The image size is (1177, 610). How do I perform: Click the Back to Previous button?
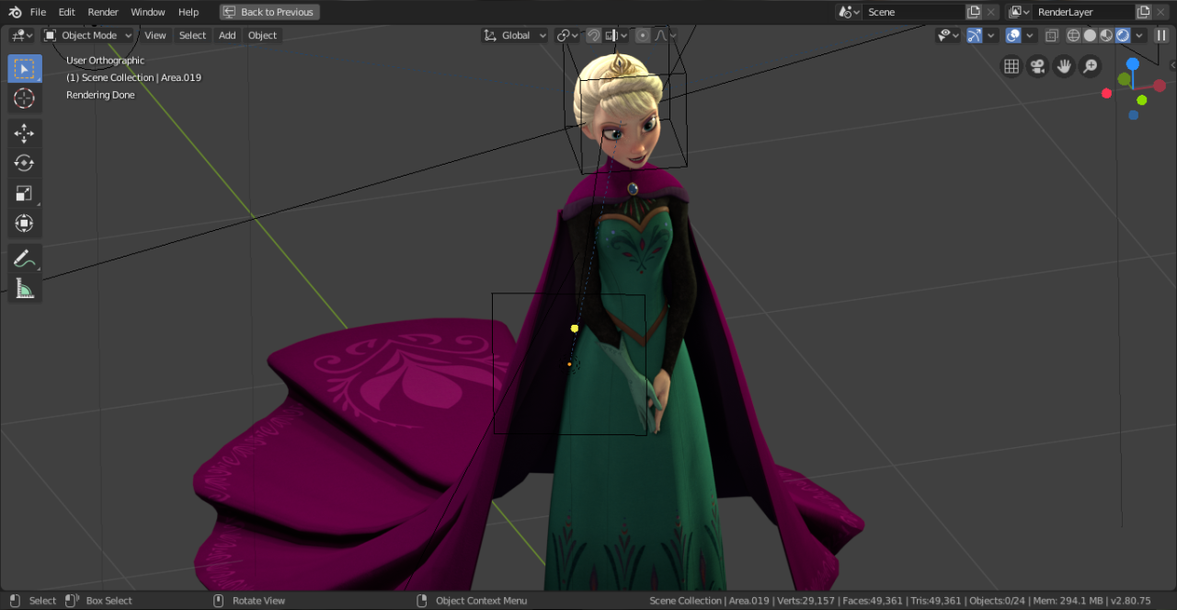(x=269, y=12)
